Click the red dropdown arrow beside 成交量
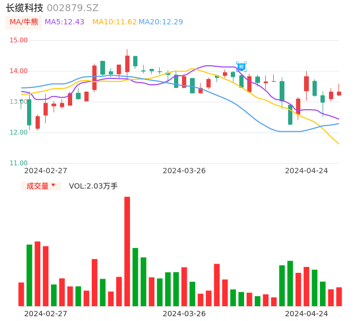 pos(53,185)
